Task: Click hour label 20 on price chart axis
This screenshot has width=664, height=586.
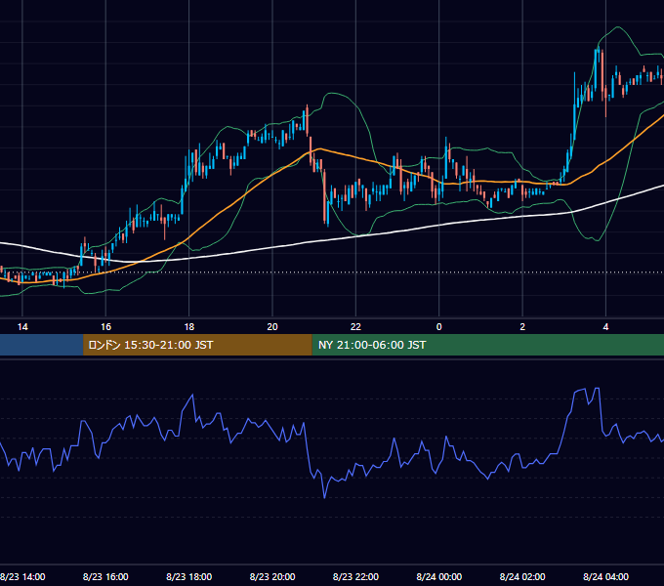Action: click(x=272, y=327)
